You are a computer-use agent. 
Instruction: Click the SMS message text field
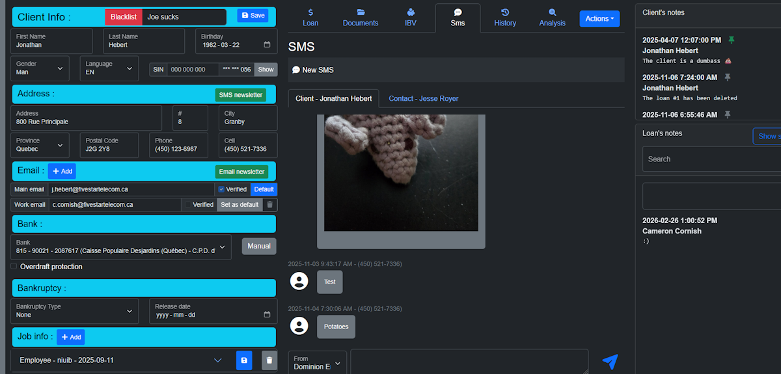click(x=469, y=362)
